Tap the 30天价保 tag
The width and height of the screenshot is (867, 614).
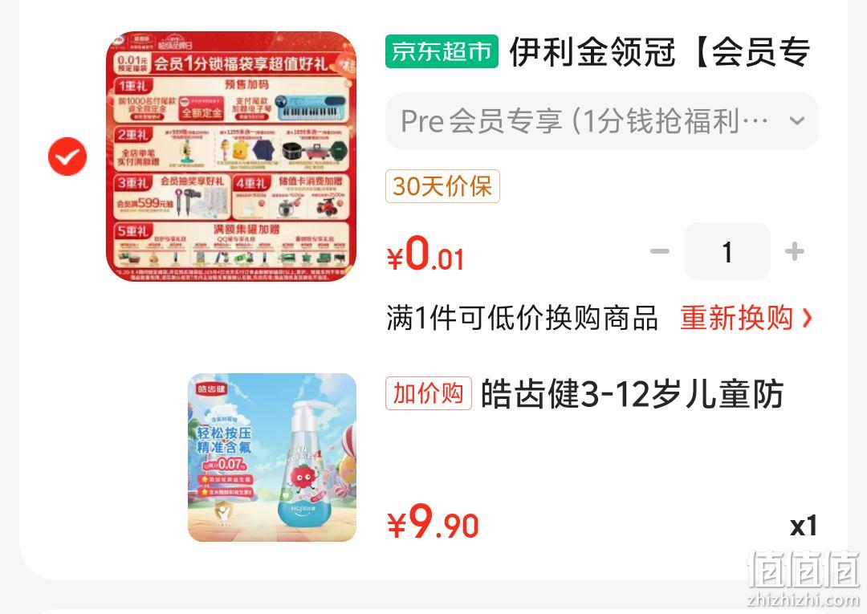pos(442,186)
